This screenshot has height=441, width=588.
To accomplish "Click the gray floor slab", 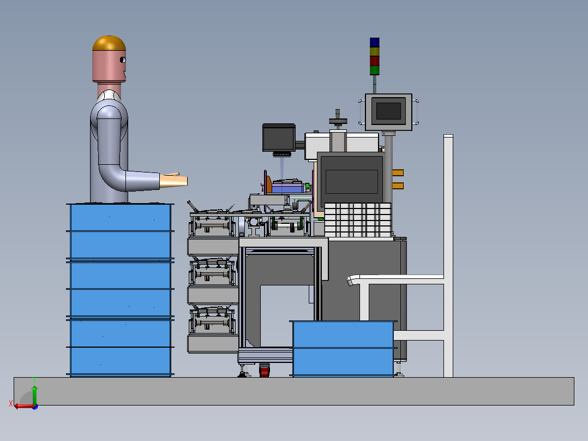I will [x=294, y=391].
